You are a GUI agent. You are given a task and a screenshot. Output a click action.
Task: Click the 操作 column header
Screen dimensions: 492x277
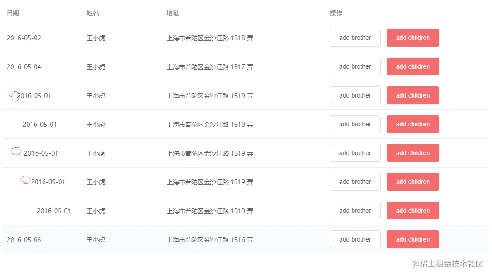pos(335,13)
